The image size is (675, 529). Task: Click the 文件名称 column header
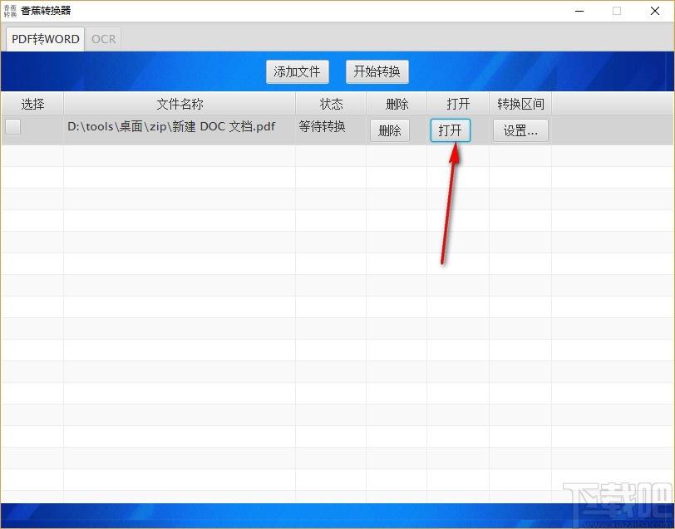180,104
